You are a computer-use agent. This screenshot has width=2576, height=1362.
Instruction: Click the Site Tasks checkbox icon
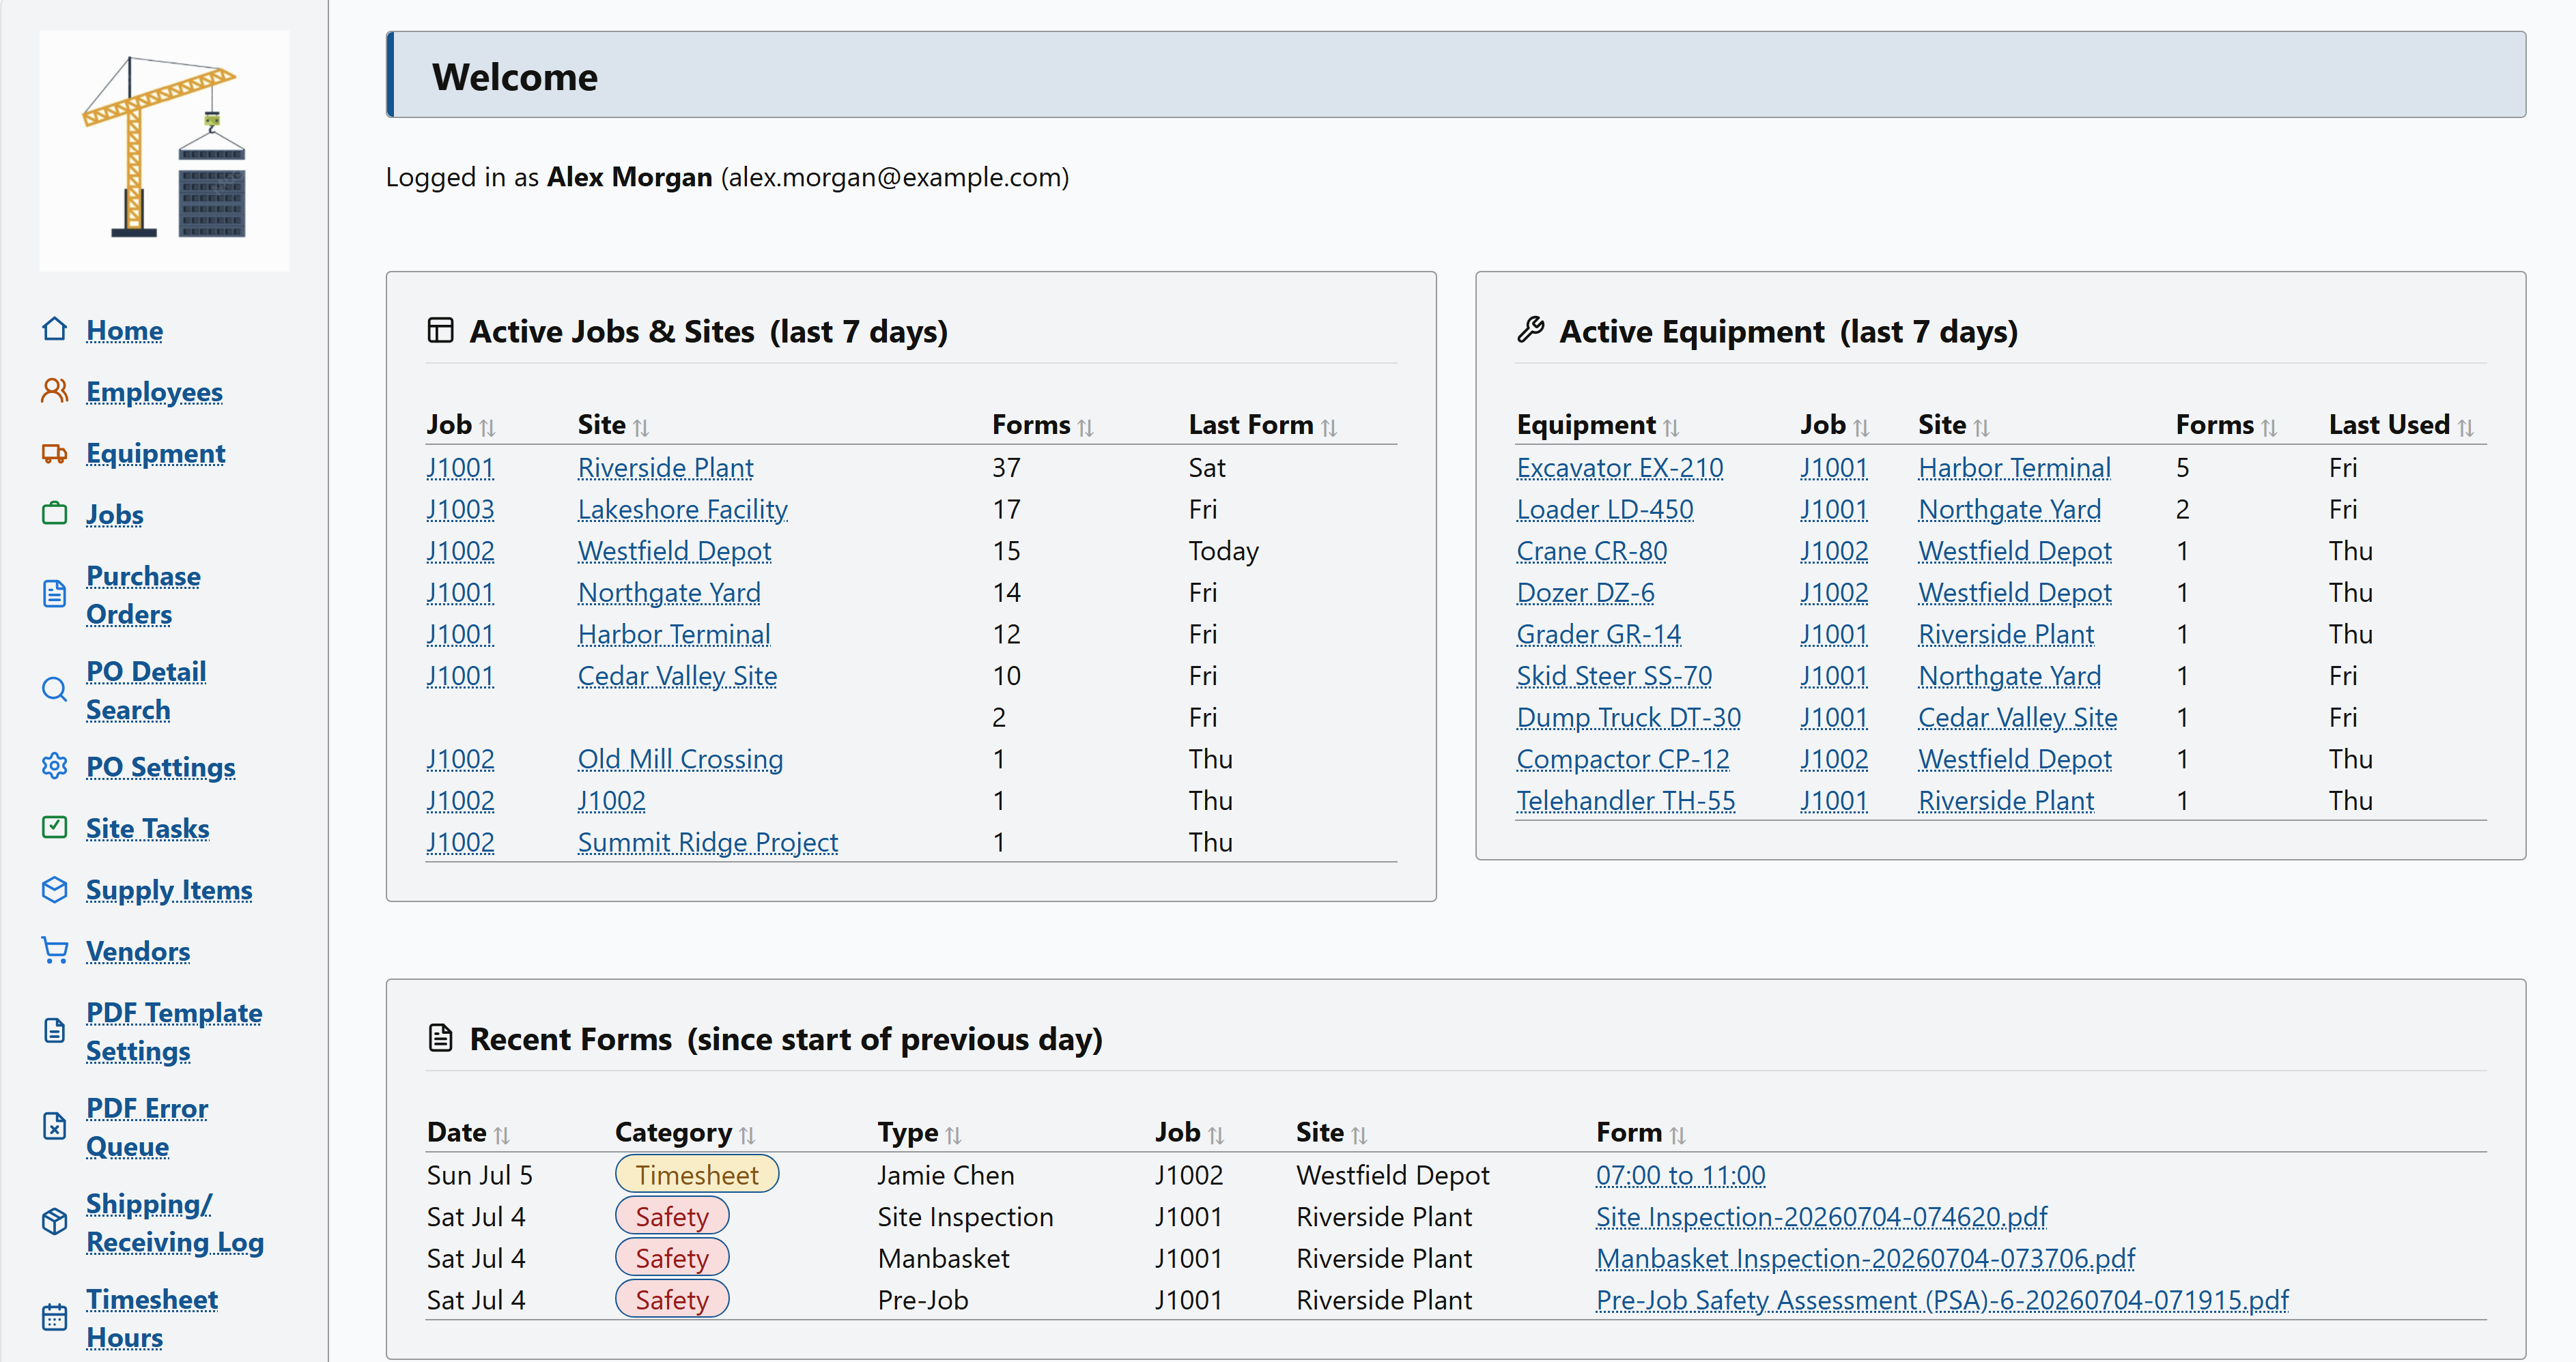55,828
